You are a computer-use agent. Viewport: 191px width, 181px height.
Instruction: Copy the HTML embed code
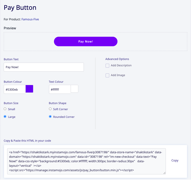pyautogui.click(x=175, y=160)
